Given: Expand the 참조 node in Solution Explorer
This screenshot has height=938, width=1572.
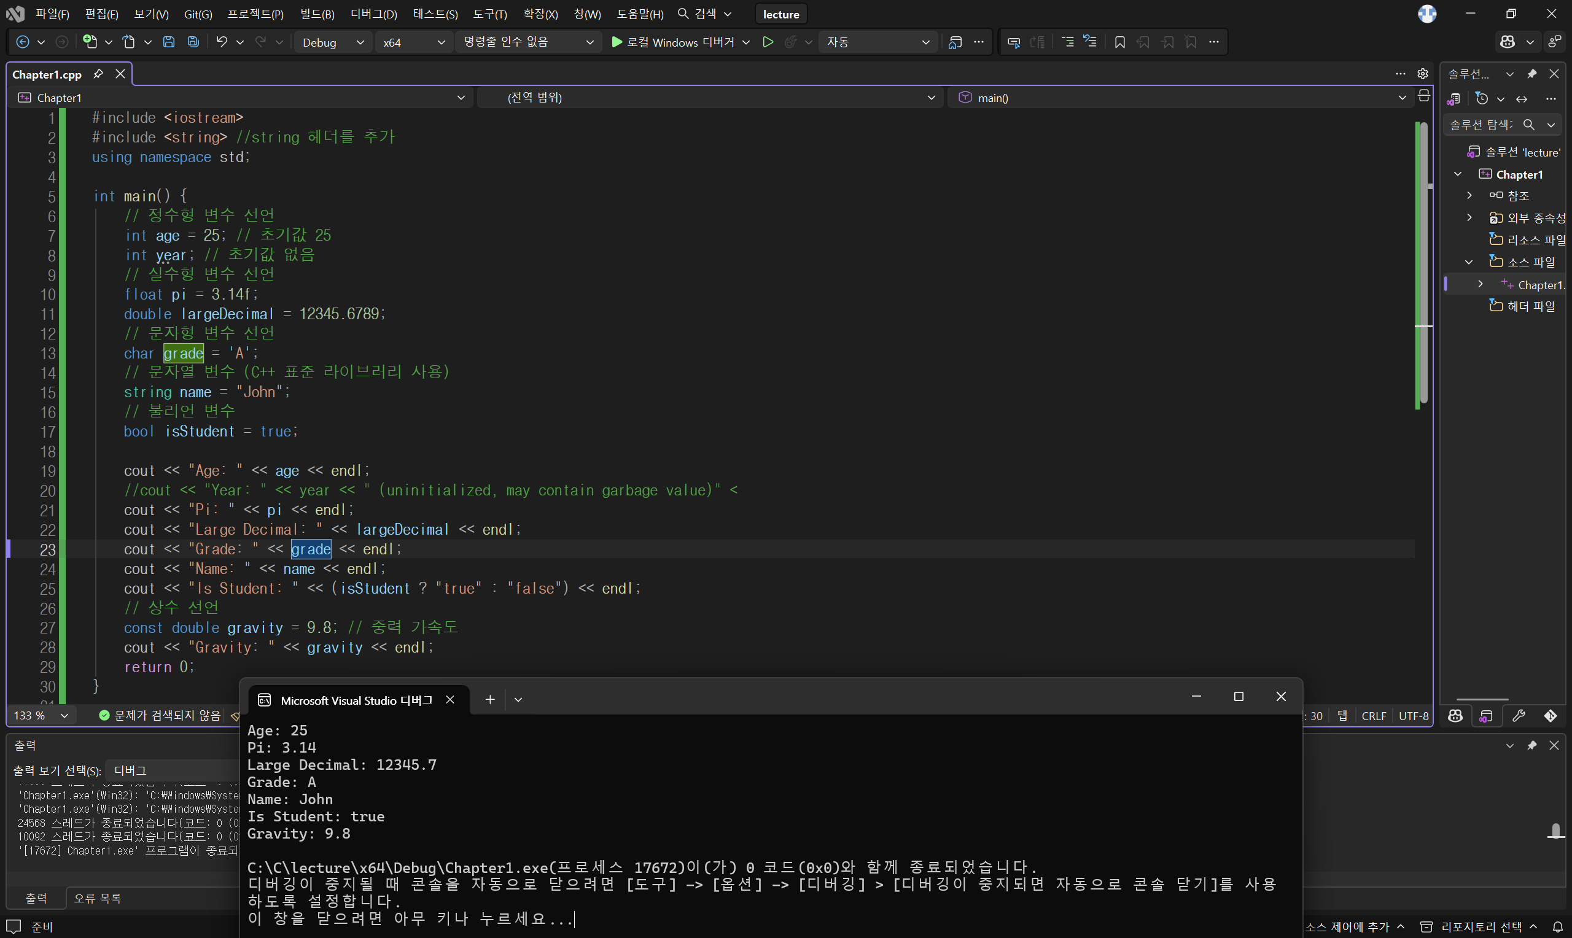Looking at the screenshot, I should (x=1469, y=195).
